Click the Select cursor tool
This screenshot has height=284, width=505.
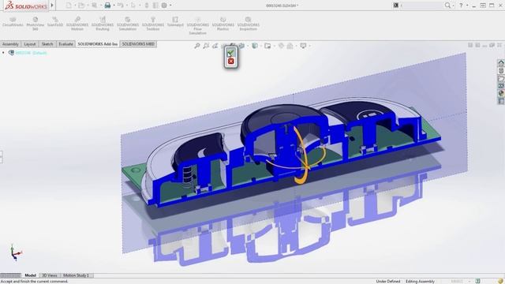(x=133, y=6)
